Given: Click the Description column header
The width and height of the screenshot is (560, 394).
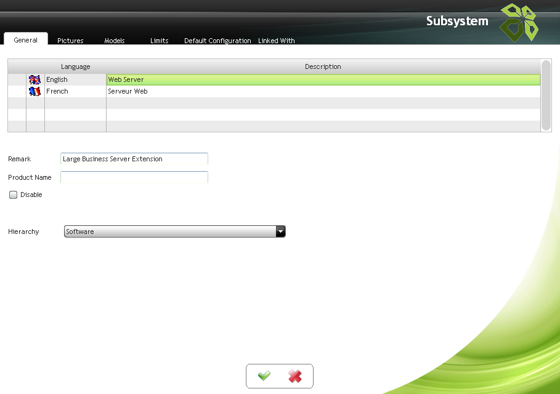Looking at the screenshot, I should [323, 66].
